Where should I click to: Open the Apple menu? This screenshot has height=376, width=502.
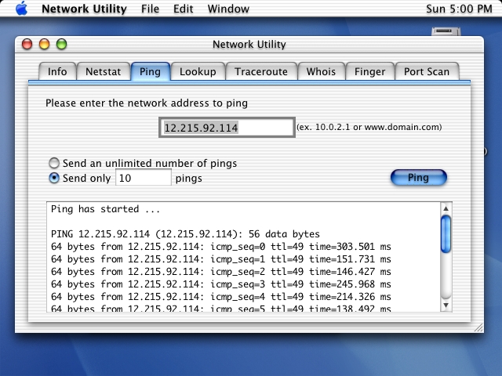click(21, 9)
